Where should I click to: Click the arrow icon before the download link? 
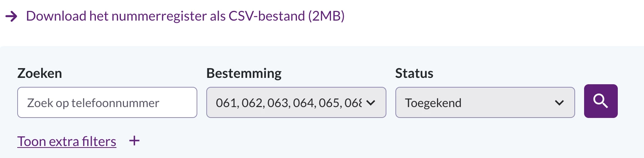[x=12, y=16]
